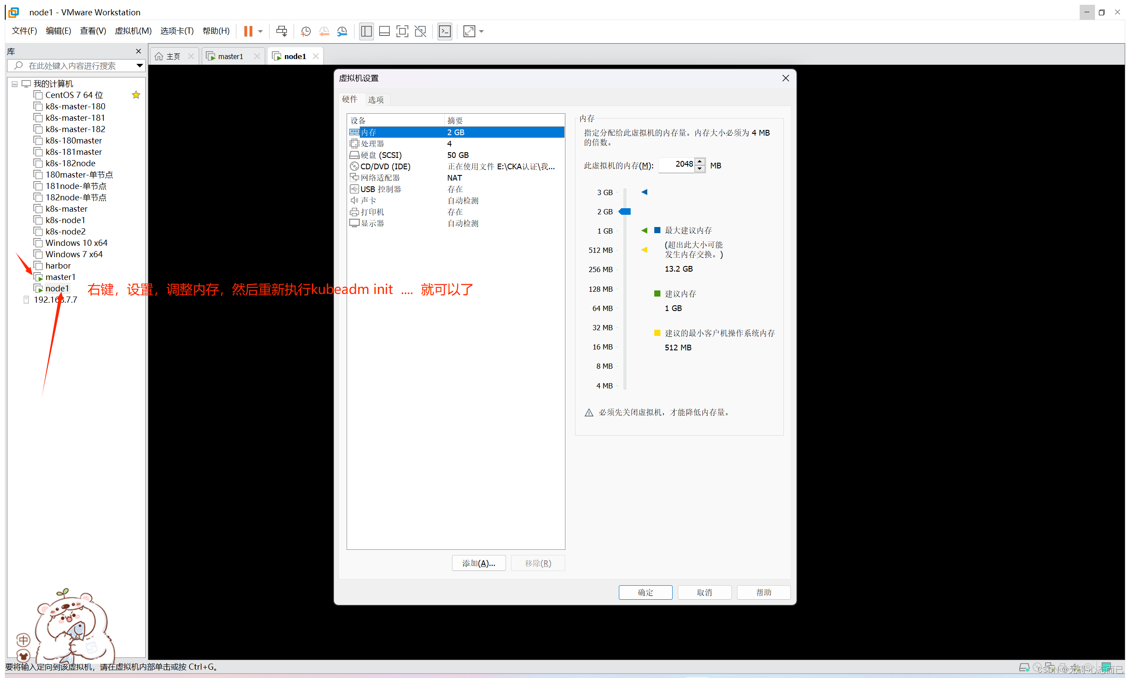This screenshot has height=678, width=1130.
Task: Click the 确定 button to confirm settings
Action: point(645,592)
